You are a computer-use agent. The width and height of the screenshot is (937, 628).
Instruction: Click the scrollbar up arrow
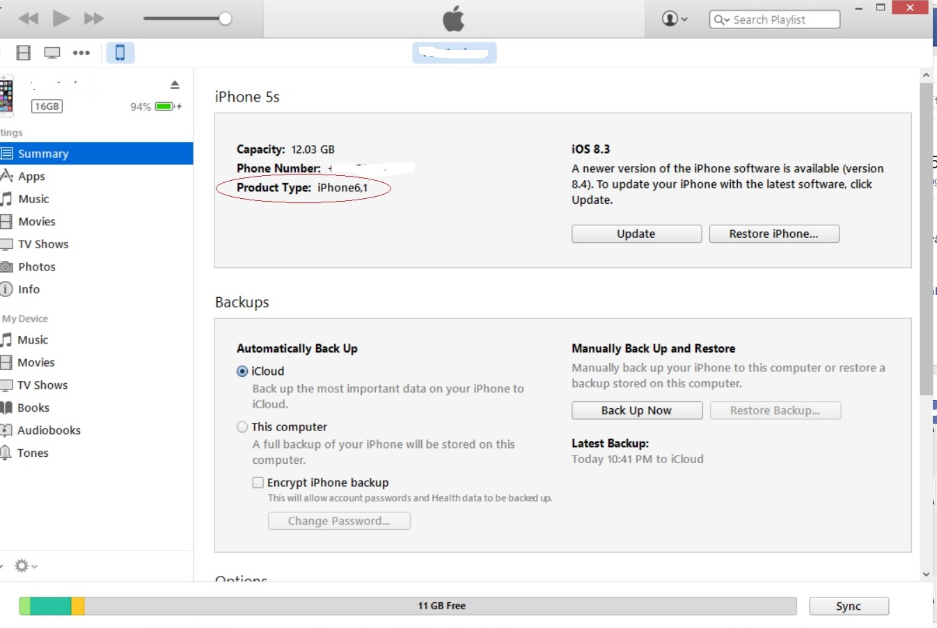point(926,75)
